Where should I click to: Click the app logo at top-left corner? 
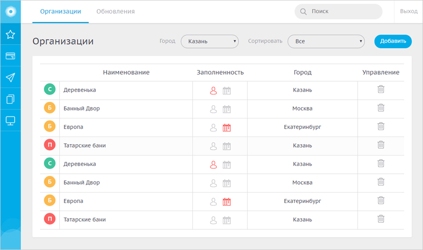tap(10, 11)
